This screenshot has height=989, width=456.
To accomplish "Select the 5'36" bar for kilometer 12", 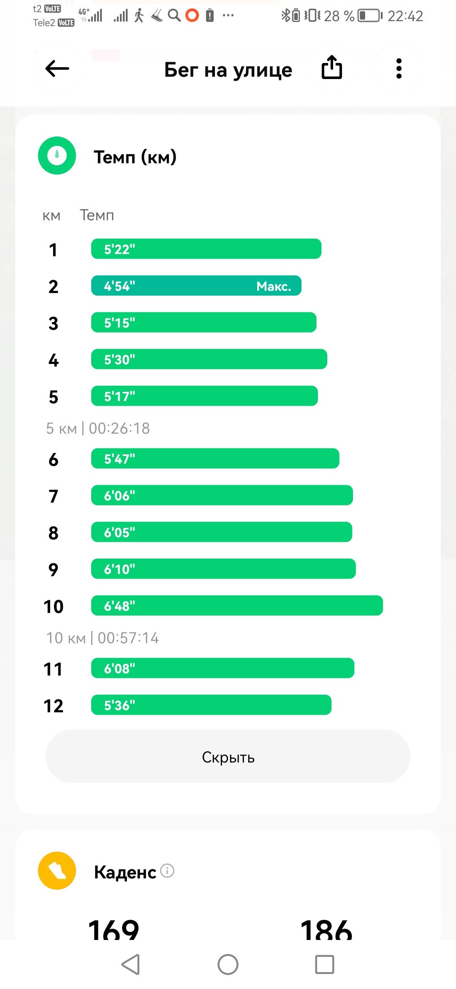I will coord(212,705).
